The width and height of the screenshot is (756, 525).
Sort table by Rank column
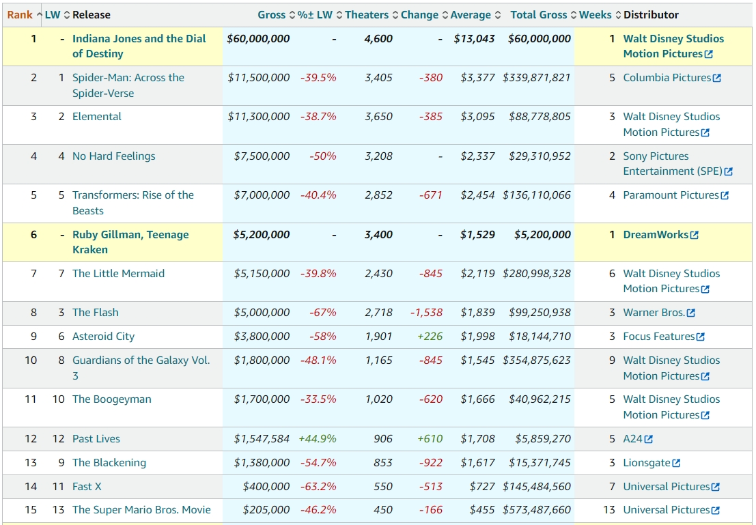point(24,15)
